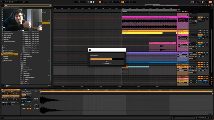Open Packs under Places
This screenshot has height=120, width=214.
pyautogui.click(x=5, y=48)
